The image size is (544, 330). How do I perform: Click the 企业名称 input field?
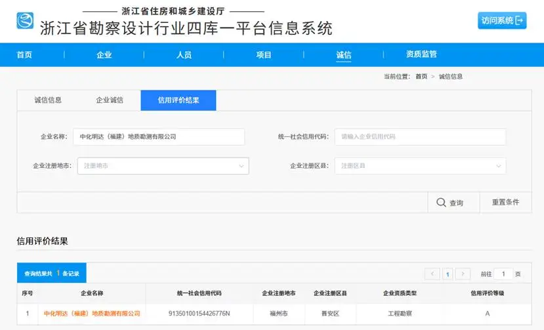pyautogui.click(x=159, y=136)
